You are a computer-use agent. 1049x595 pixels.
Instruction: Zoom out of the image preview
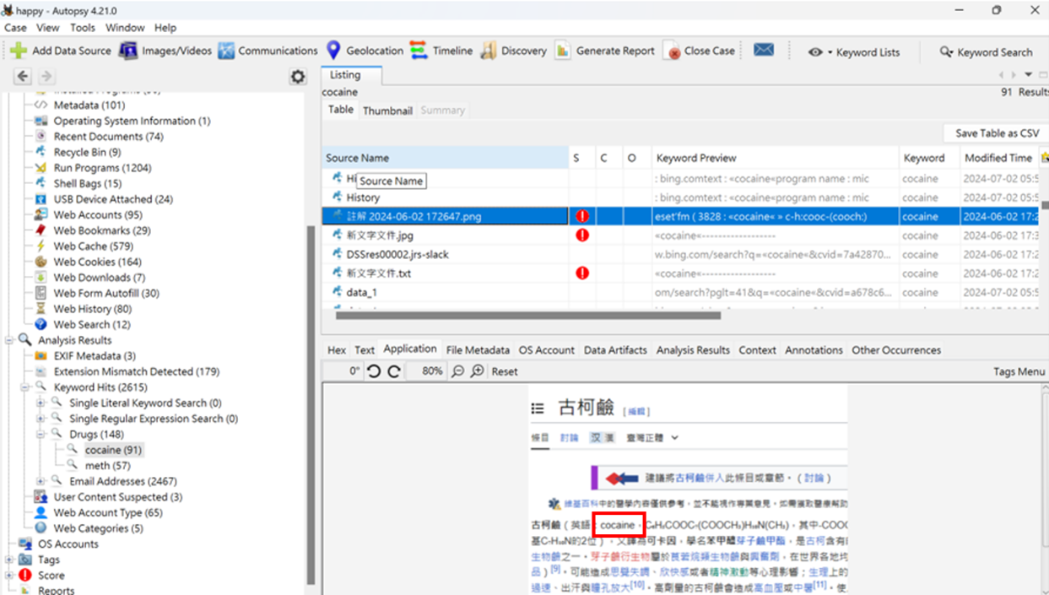pos(458,371)
